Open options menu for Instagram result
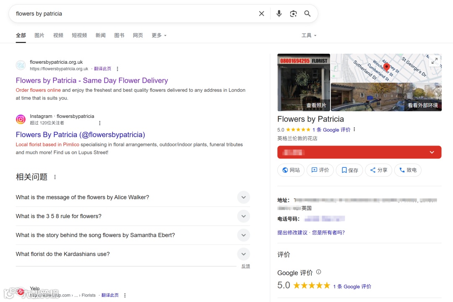 click(x=100, y=123)
